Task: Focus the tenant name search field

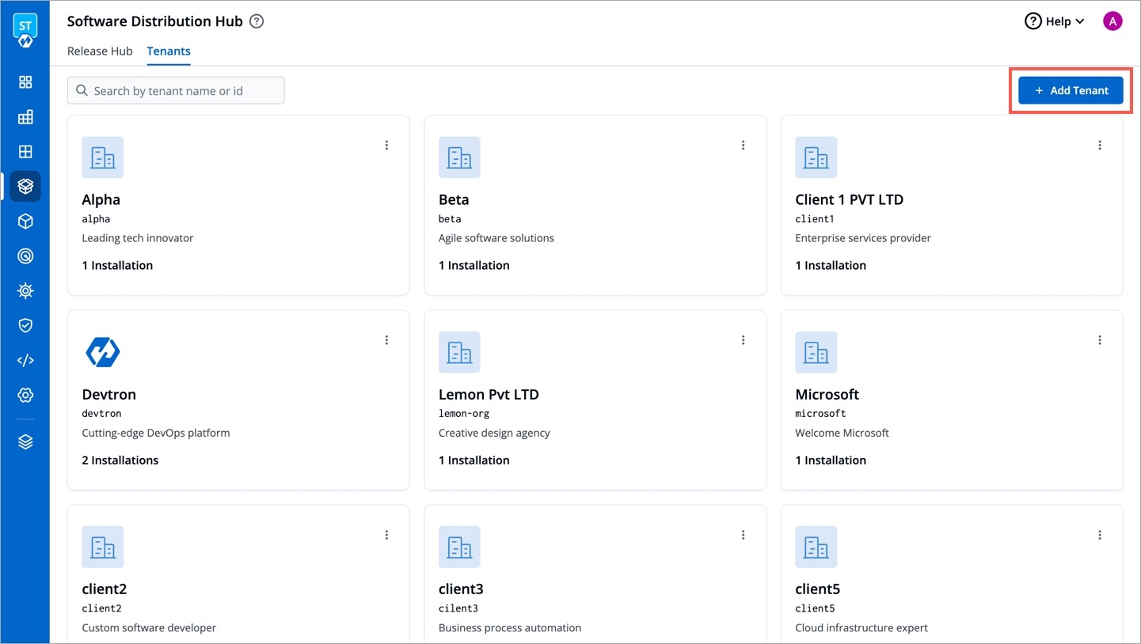Action: click(185, 90)
